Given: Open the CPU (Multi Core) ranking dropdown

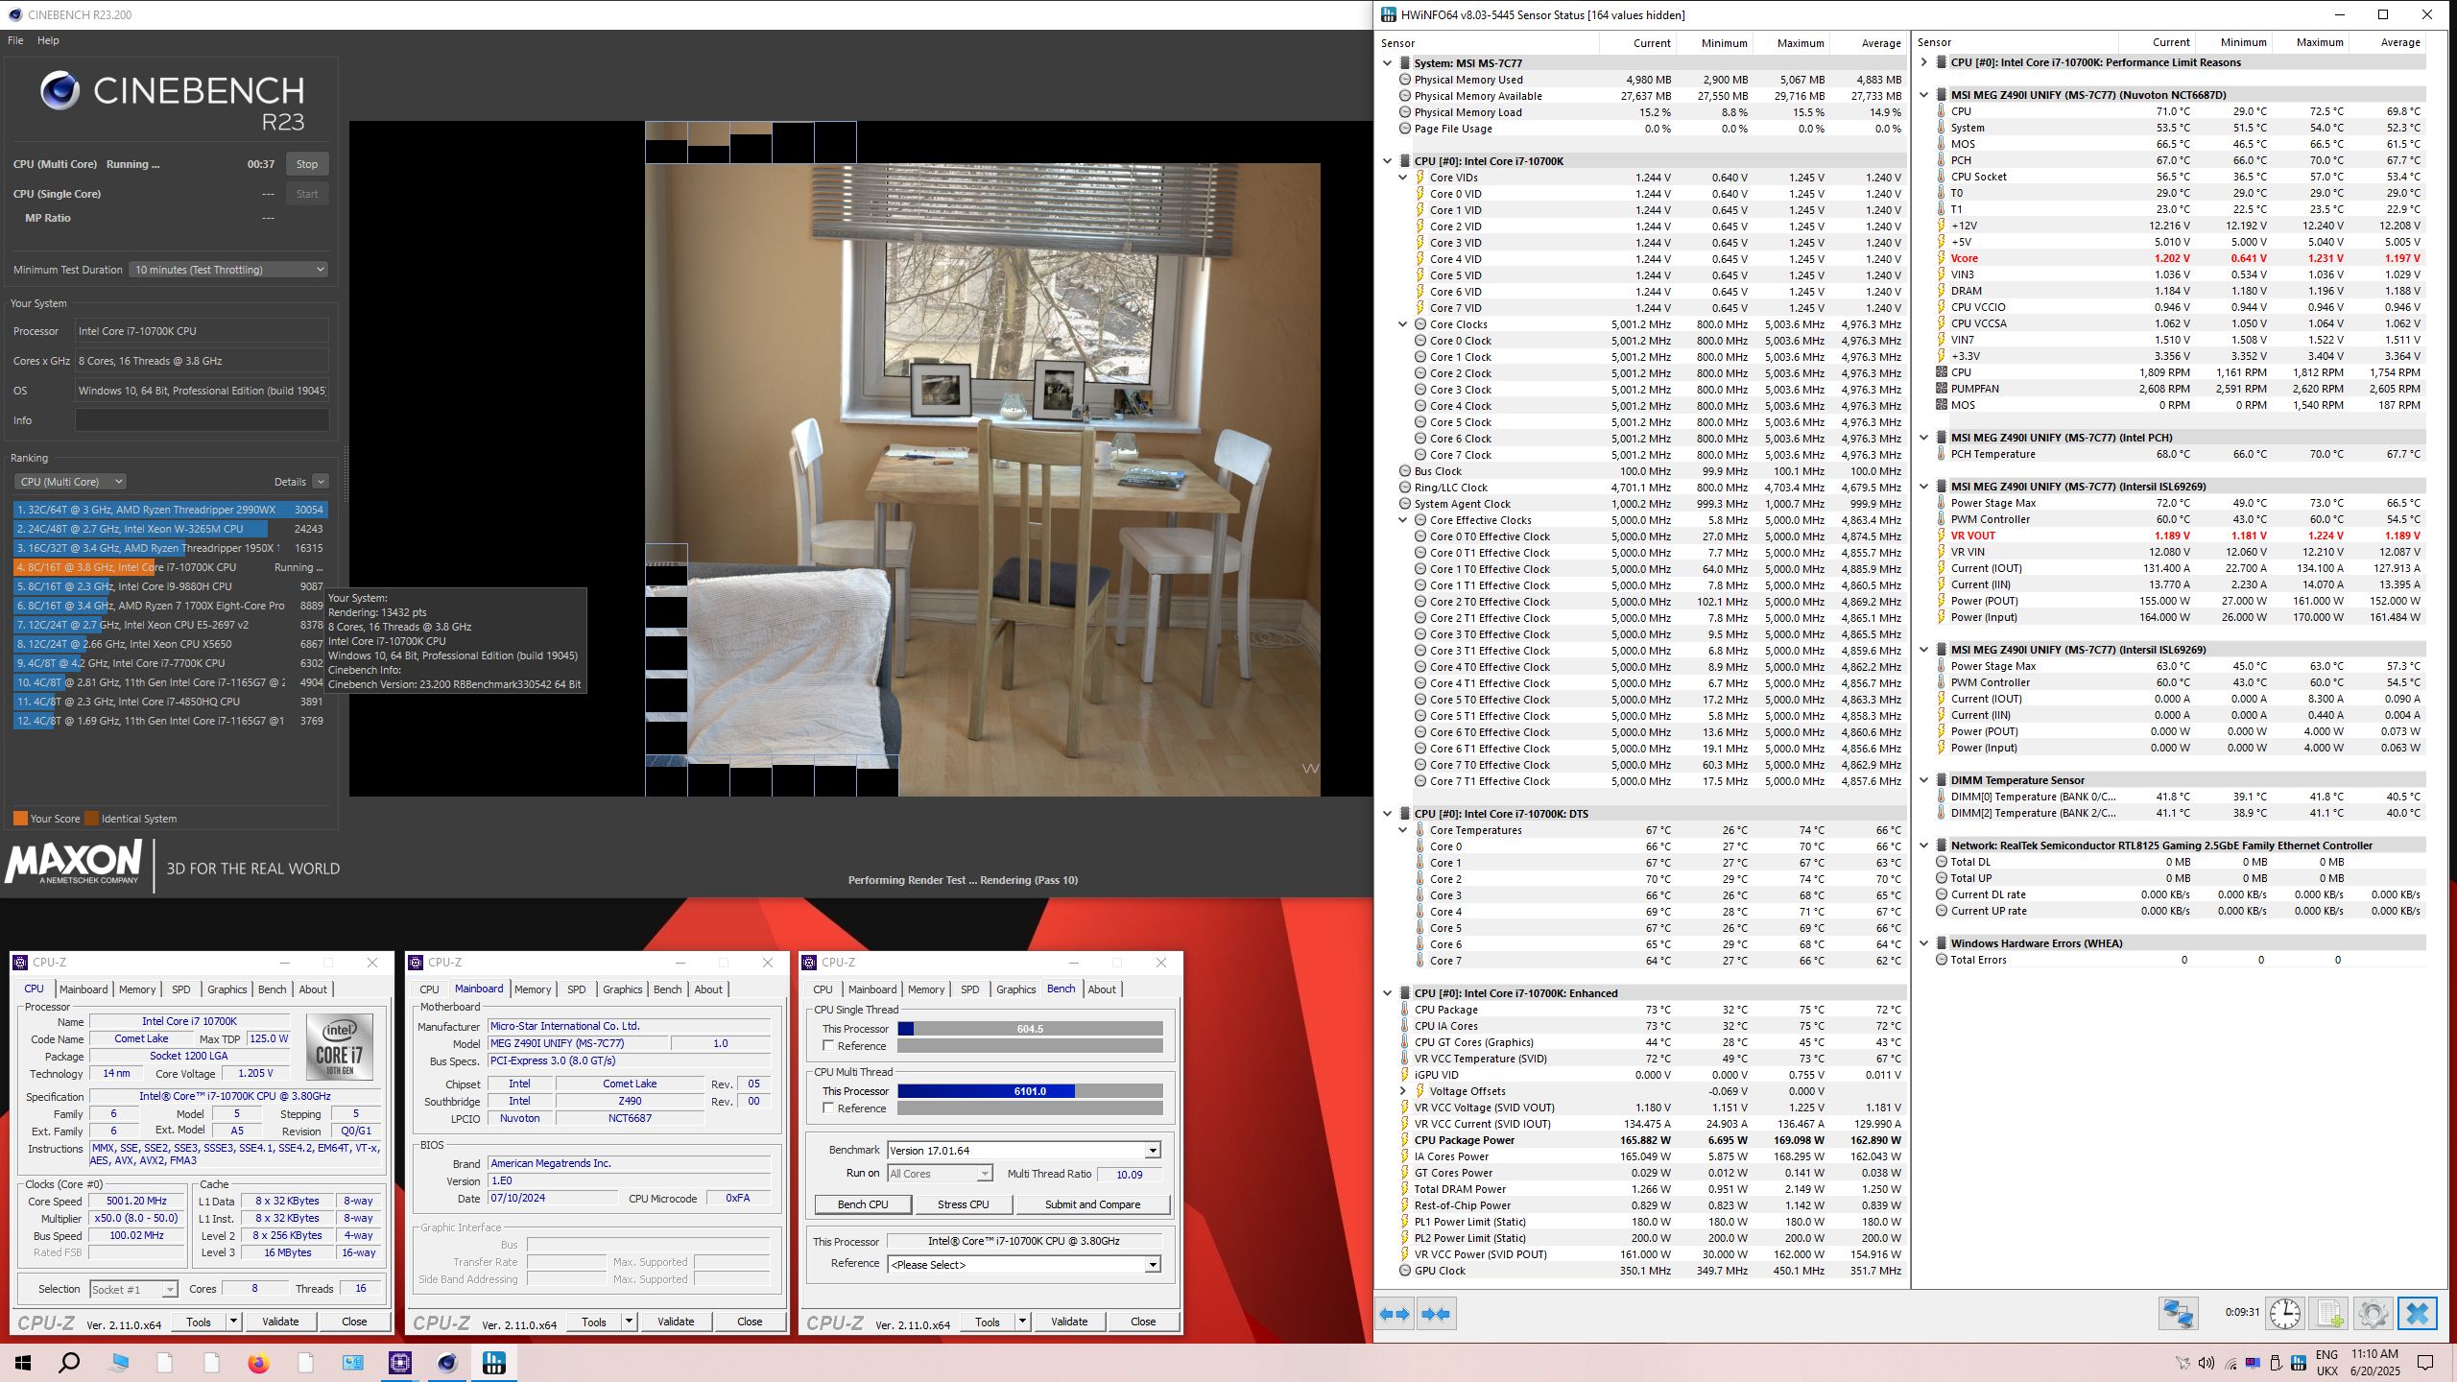Looking at the screenshot, I should coord(70,482).
